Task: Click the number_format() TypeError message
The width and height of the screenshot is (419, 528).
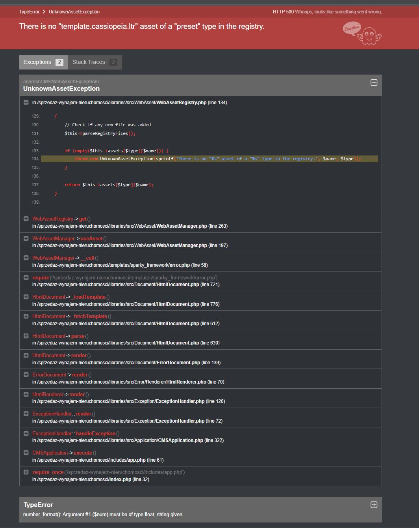Action: [x=103, y=515]
